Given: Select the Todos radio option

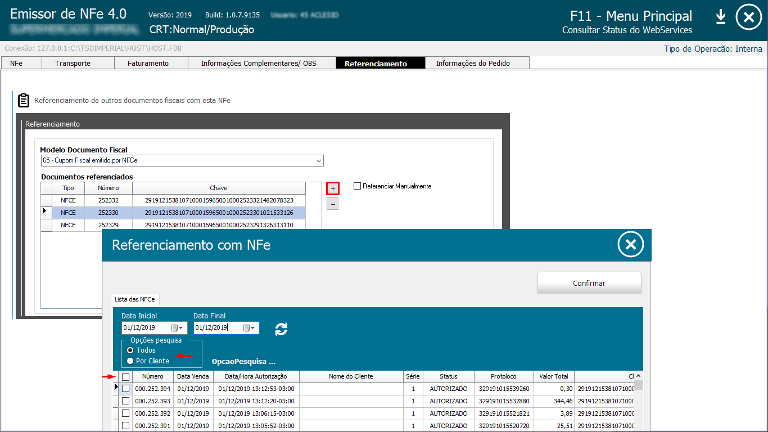Looking at the screenshot, I should click(x=130, y=350).
